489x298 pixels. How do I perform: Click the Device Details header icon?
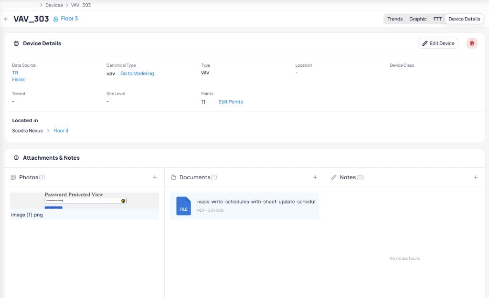click(x=16, y=43)
